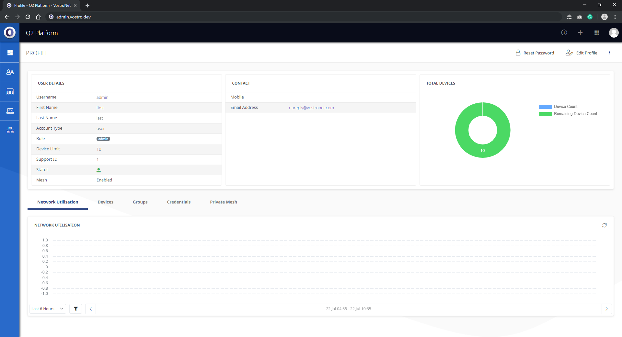Screen dimensions: 622x337
Task: Click the Reset Password button
Action: click(x=535, y=53)
